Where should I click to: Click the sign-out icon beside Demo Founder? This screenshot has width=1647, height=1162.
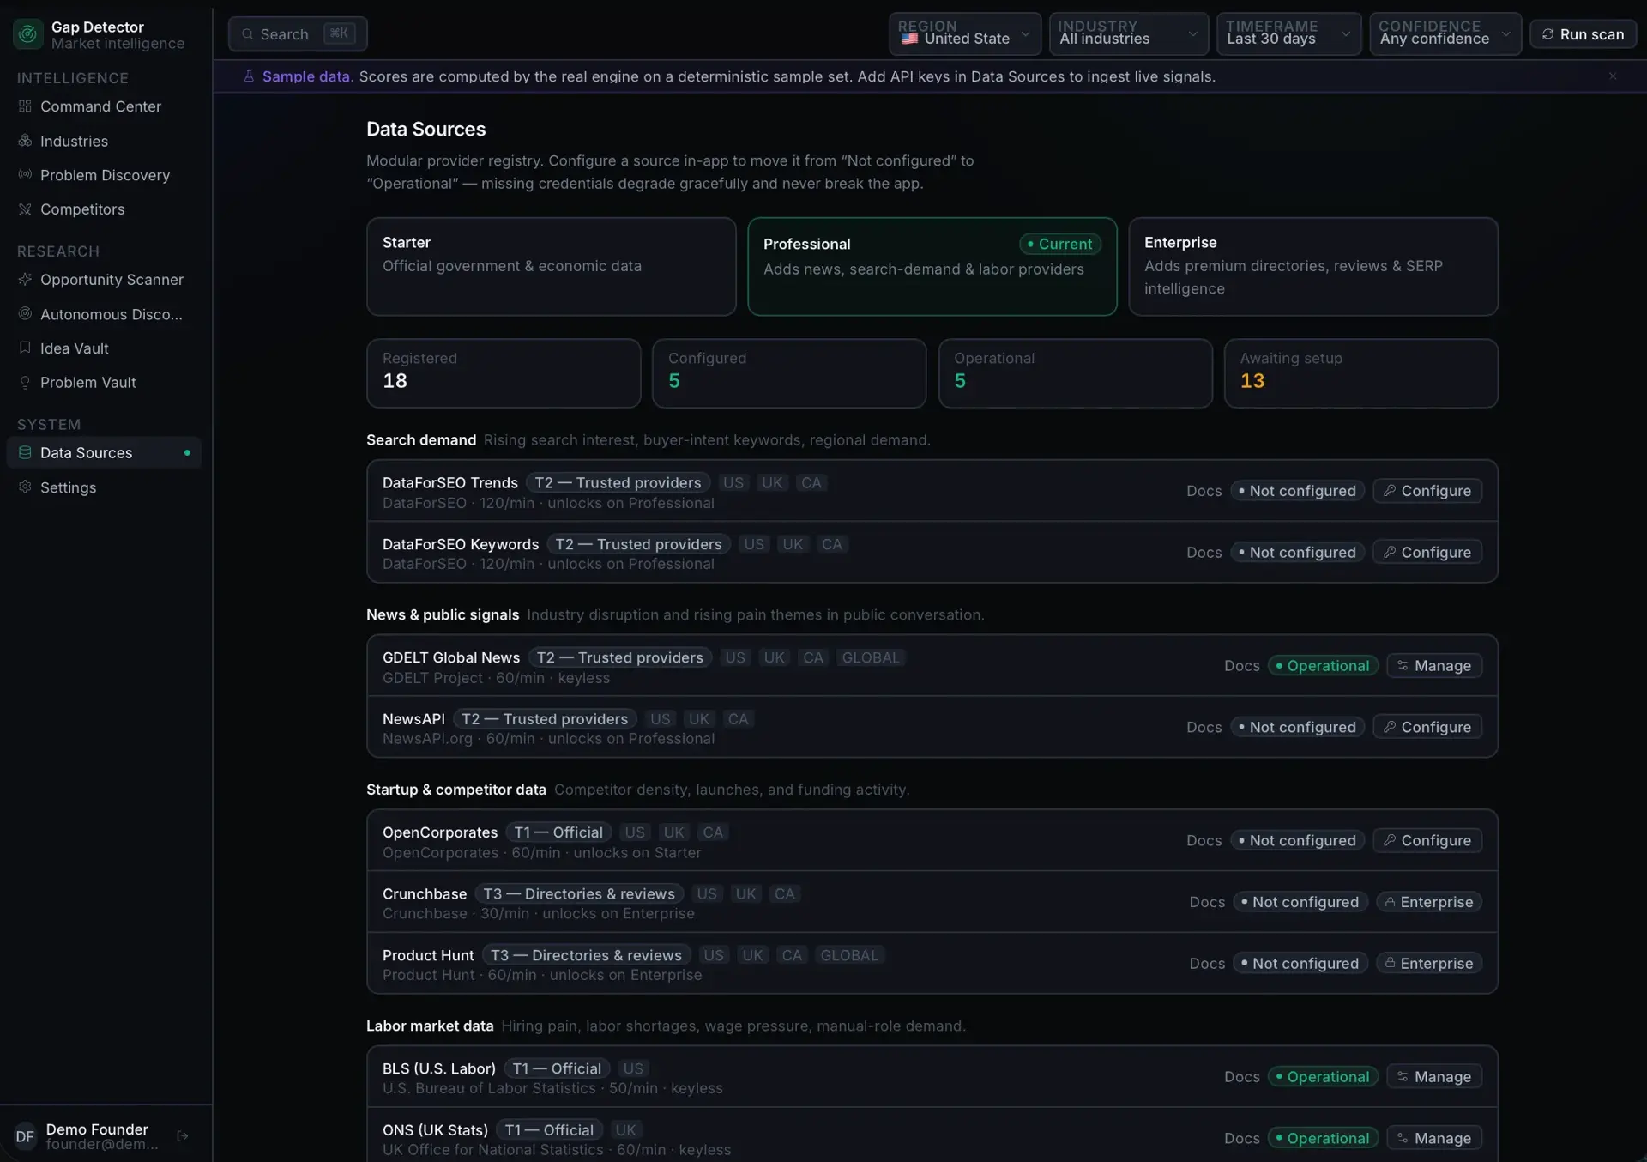point(183,1135)
